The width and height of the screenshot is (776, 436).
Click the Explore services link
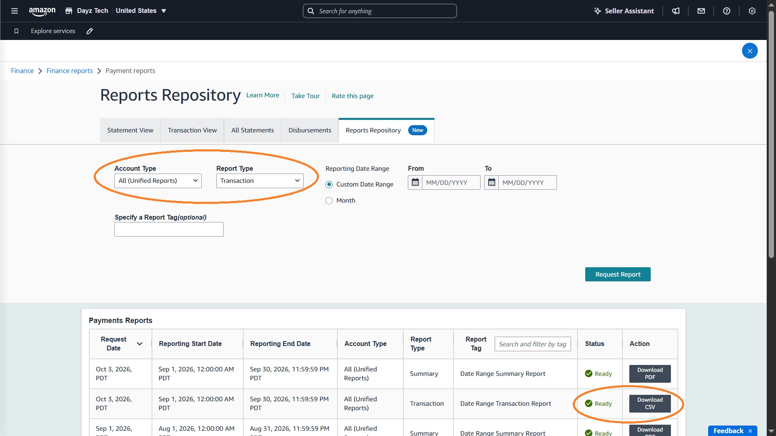tap(53, 31)
